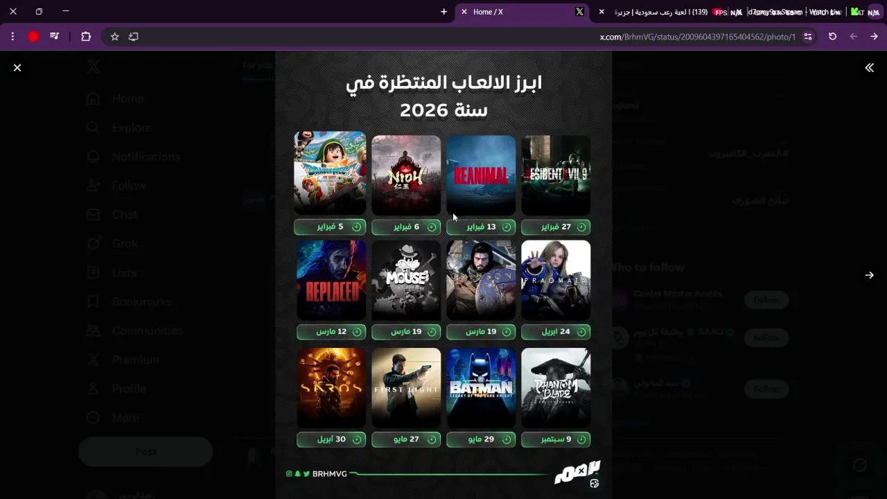Viewport: 887px width, 499px height.
Task: Click the Resident Evil 9 cover
Action: click(x=556, y=175)
